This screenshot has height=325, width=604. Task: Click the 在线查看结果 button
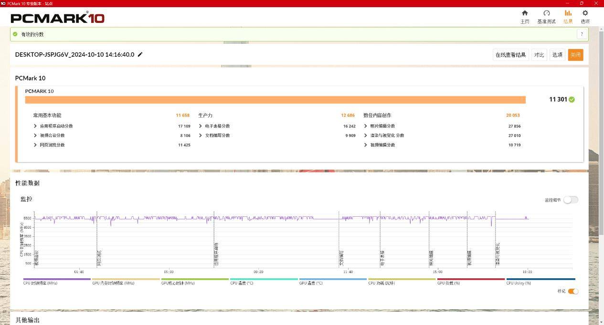(510, 55)
